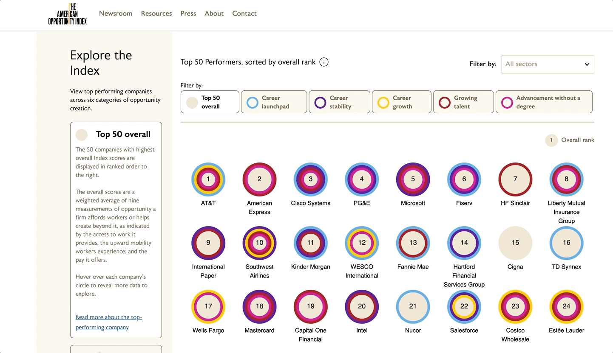Click the American Opportunity Index logo
The width and height of the screenshot is (613, 353).
[67, 14]
